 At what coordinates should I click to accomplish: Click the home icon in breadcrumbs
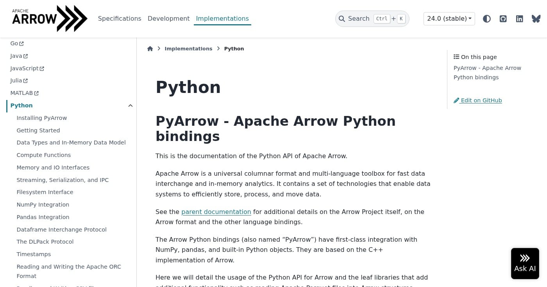point(150,49)
